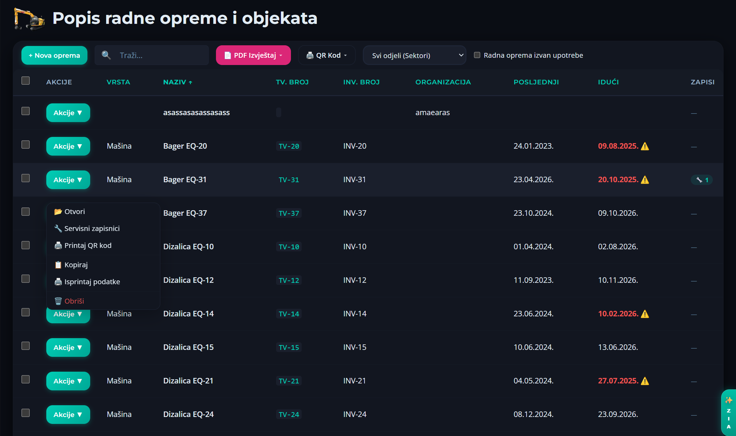Click the warning icon for Bager EQ-31

645,180
